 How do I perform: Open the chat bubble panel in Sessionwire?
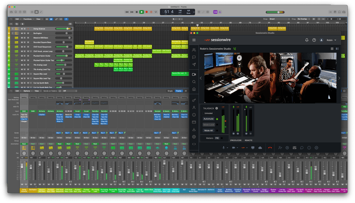(x=194, y=57)
